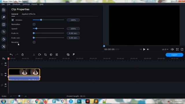
Task: Hide the video track with eye icon
Action: (5, 73)
